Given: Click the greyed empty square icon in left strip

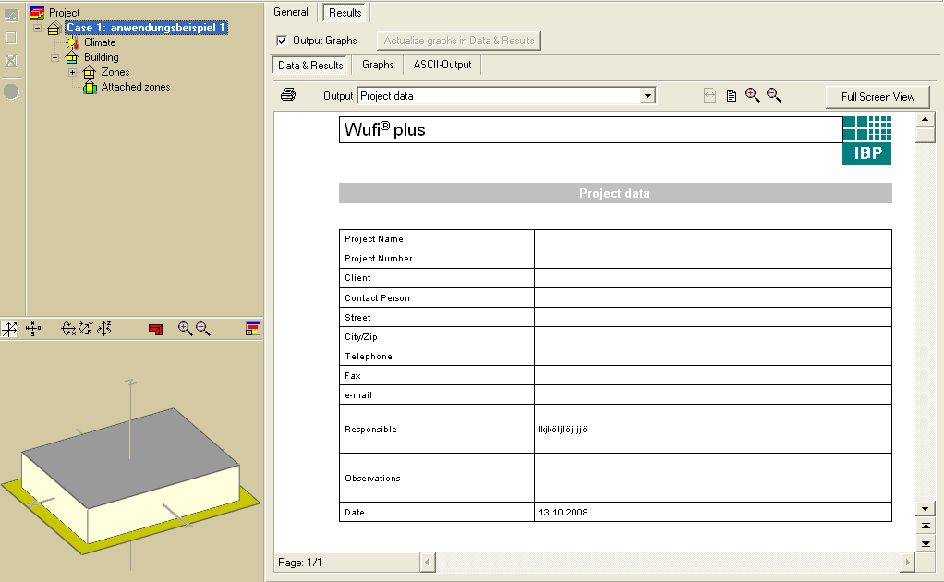Looking at the screenshot, I should pyautogui.click(x=11, y=37).
